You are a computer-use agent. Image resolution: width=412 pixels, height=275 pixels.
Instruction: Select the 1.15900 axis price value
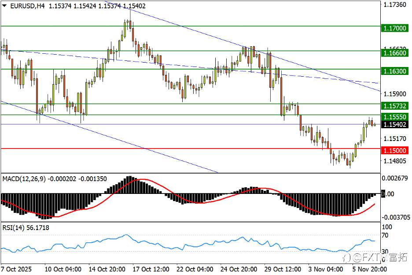click(395, 94)
